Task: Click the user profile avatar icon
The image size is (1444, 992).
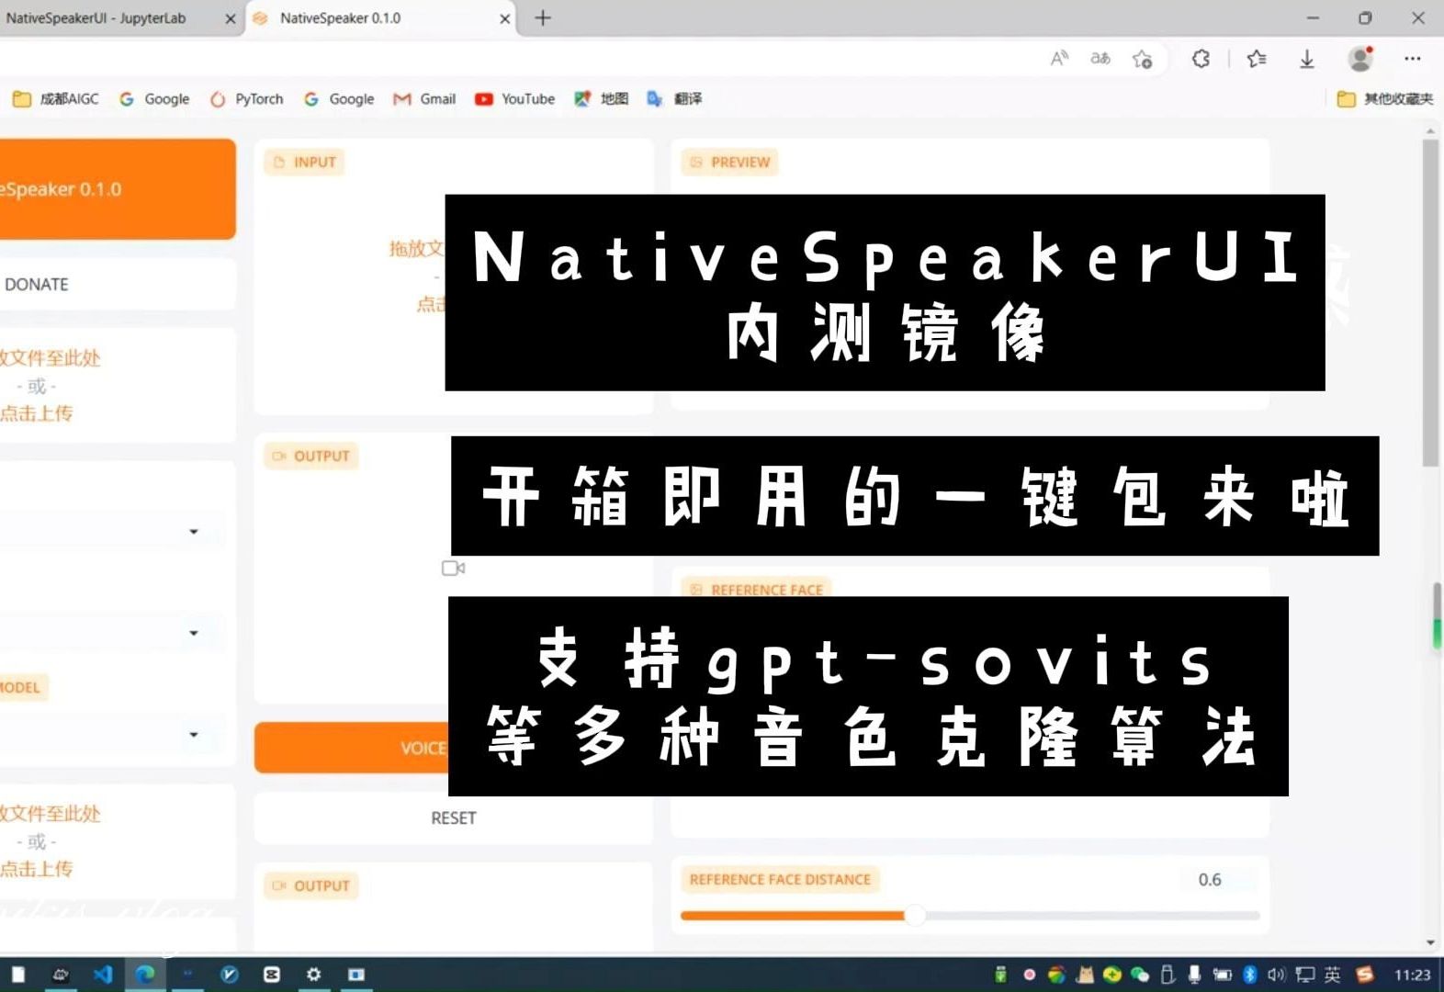Action: point(1360,59)
